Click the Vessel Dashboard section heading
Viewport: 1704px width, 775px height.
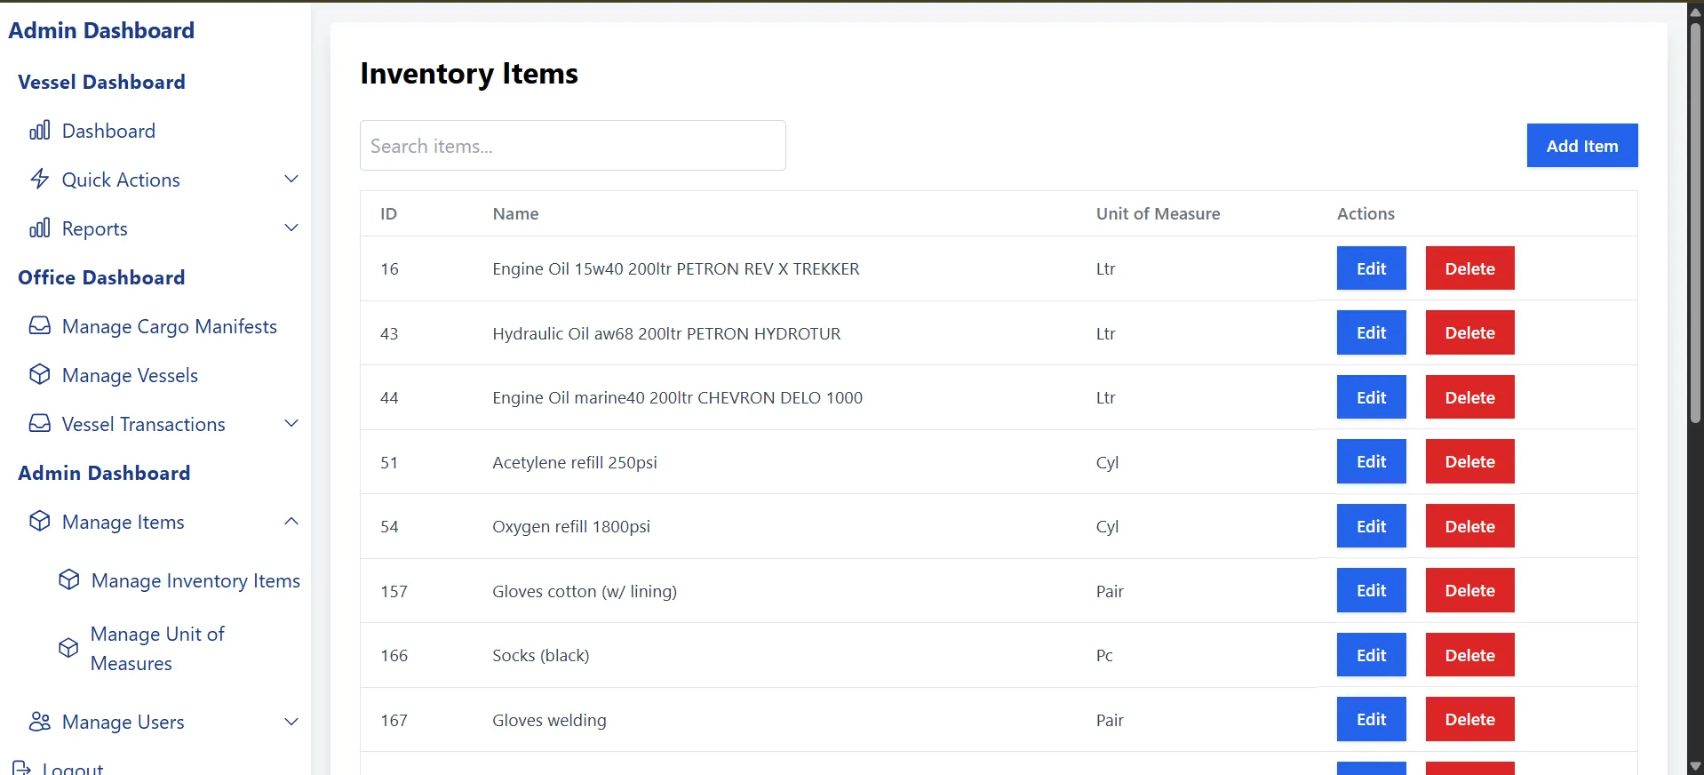pos(101,82)
